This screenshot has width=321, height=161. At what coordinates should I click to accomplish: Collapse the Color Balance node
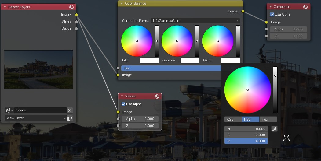(121, 4)
